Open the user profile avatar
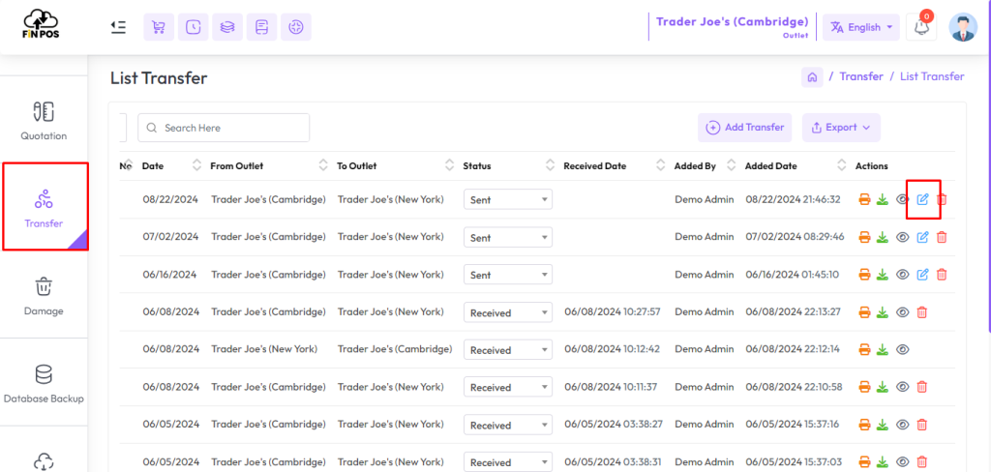 963,27
